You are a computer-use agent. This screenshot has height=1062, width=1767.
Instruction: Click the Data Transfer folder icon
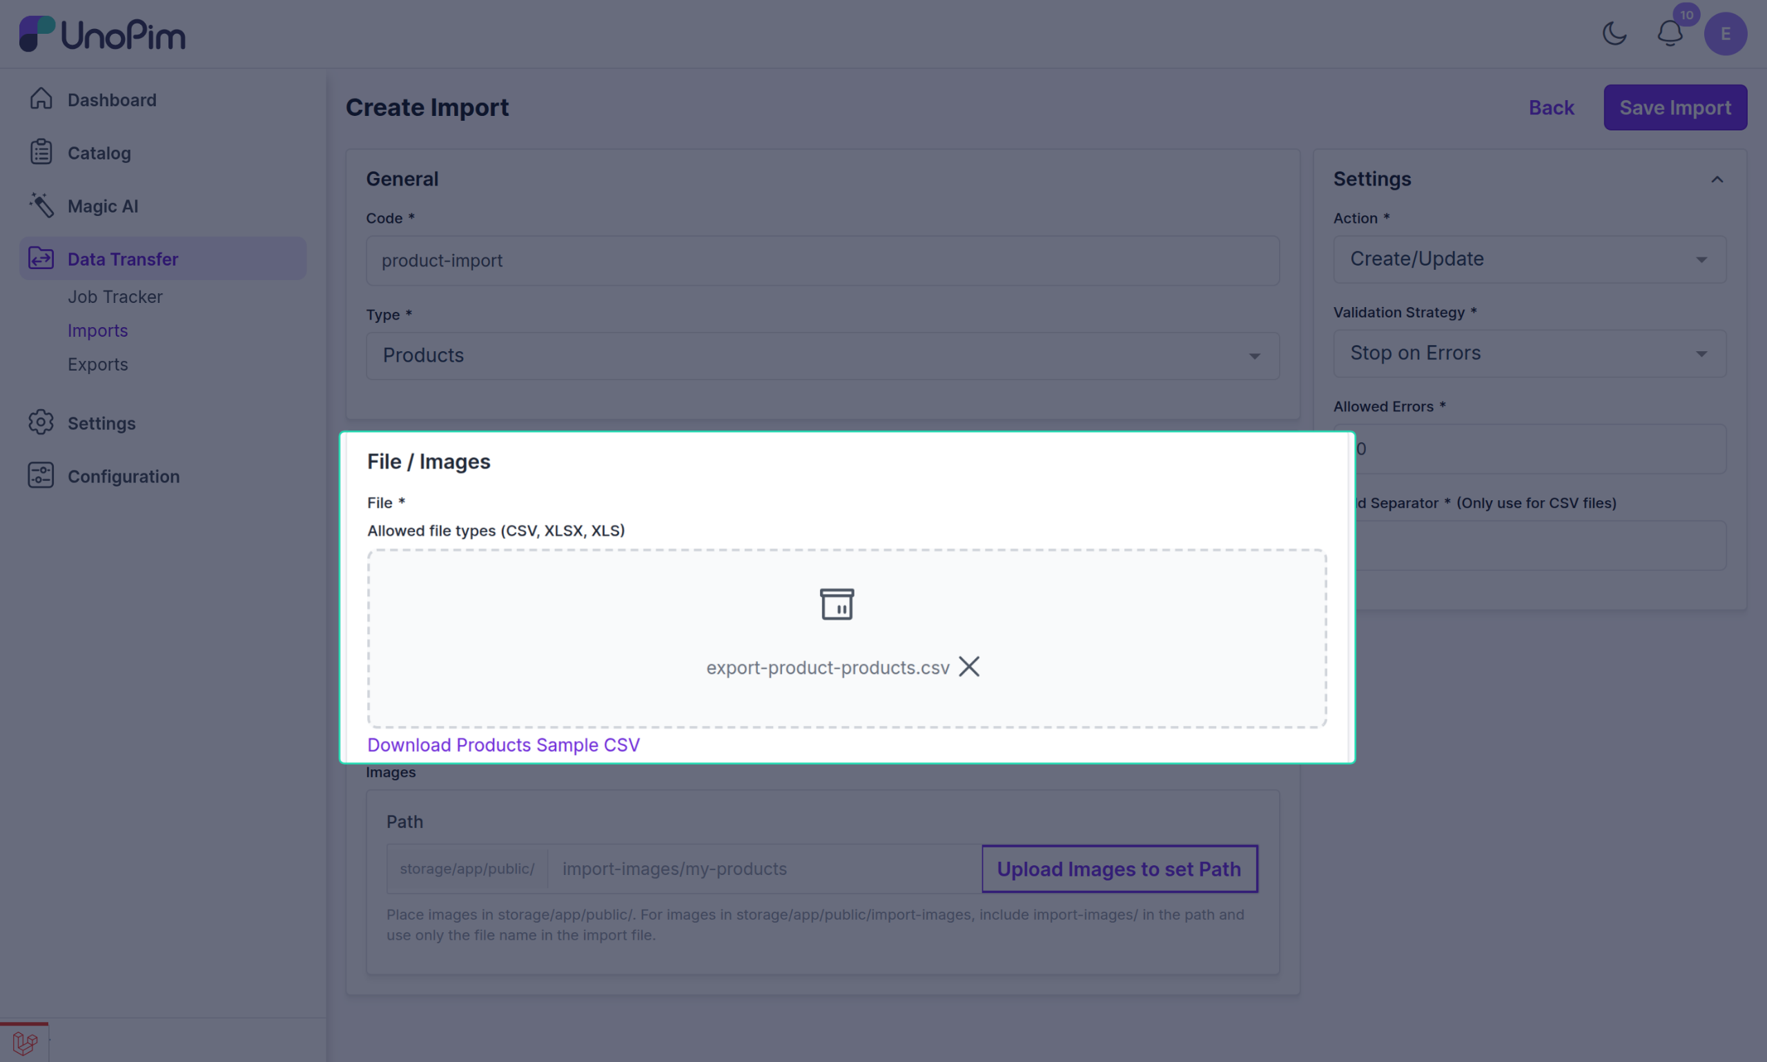tap(41, 258)
